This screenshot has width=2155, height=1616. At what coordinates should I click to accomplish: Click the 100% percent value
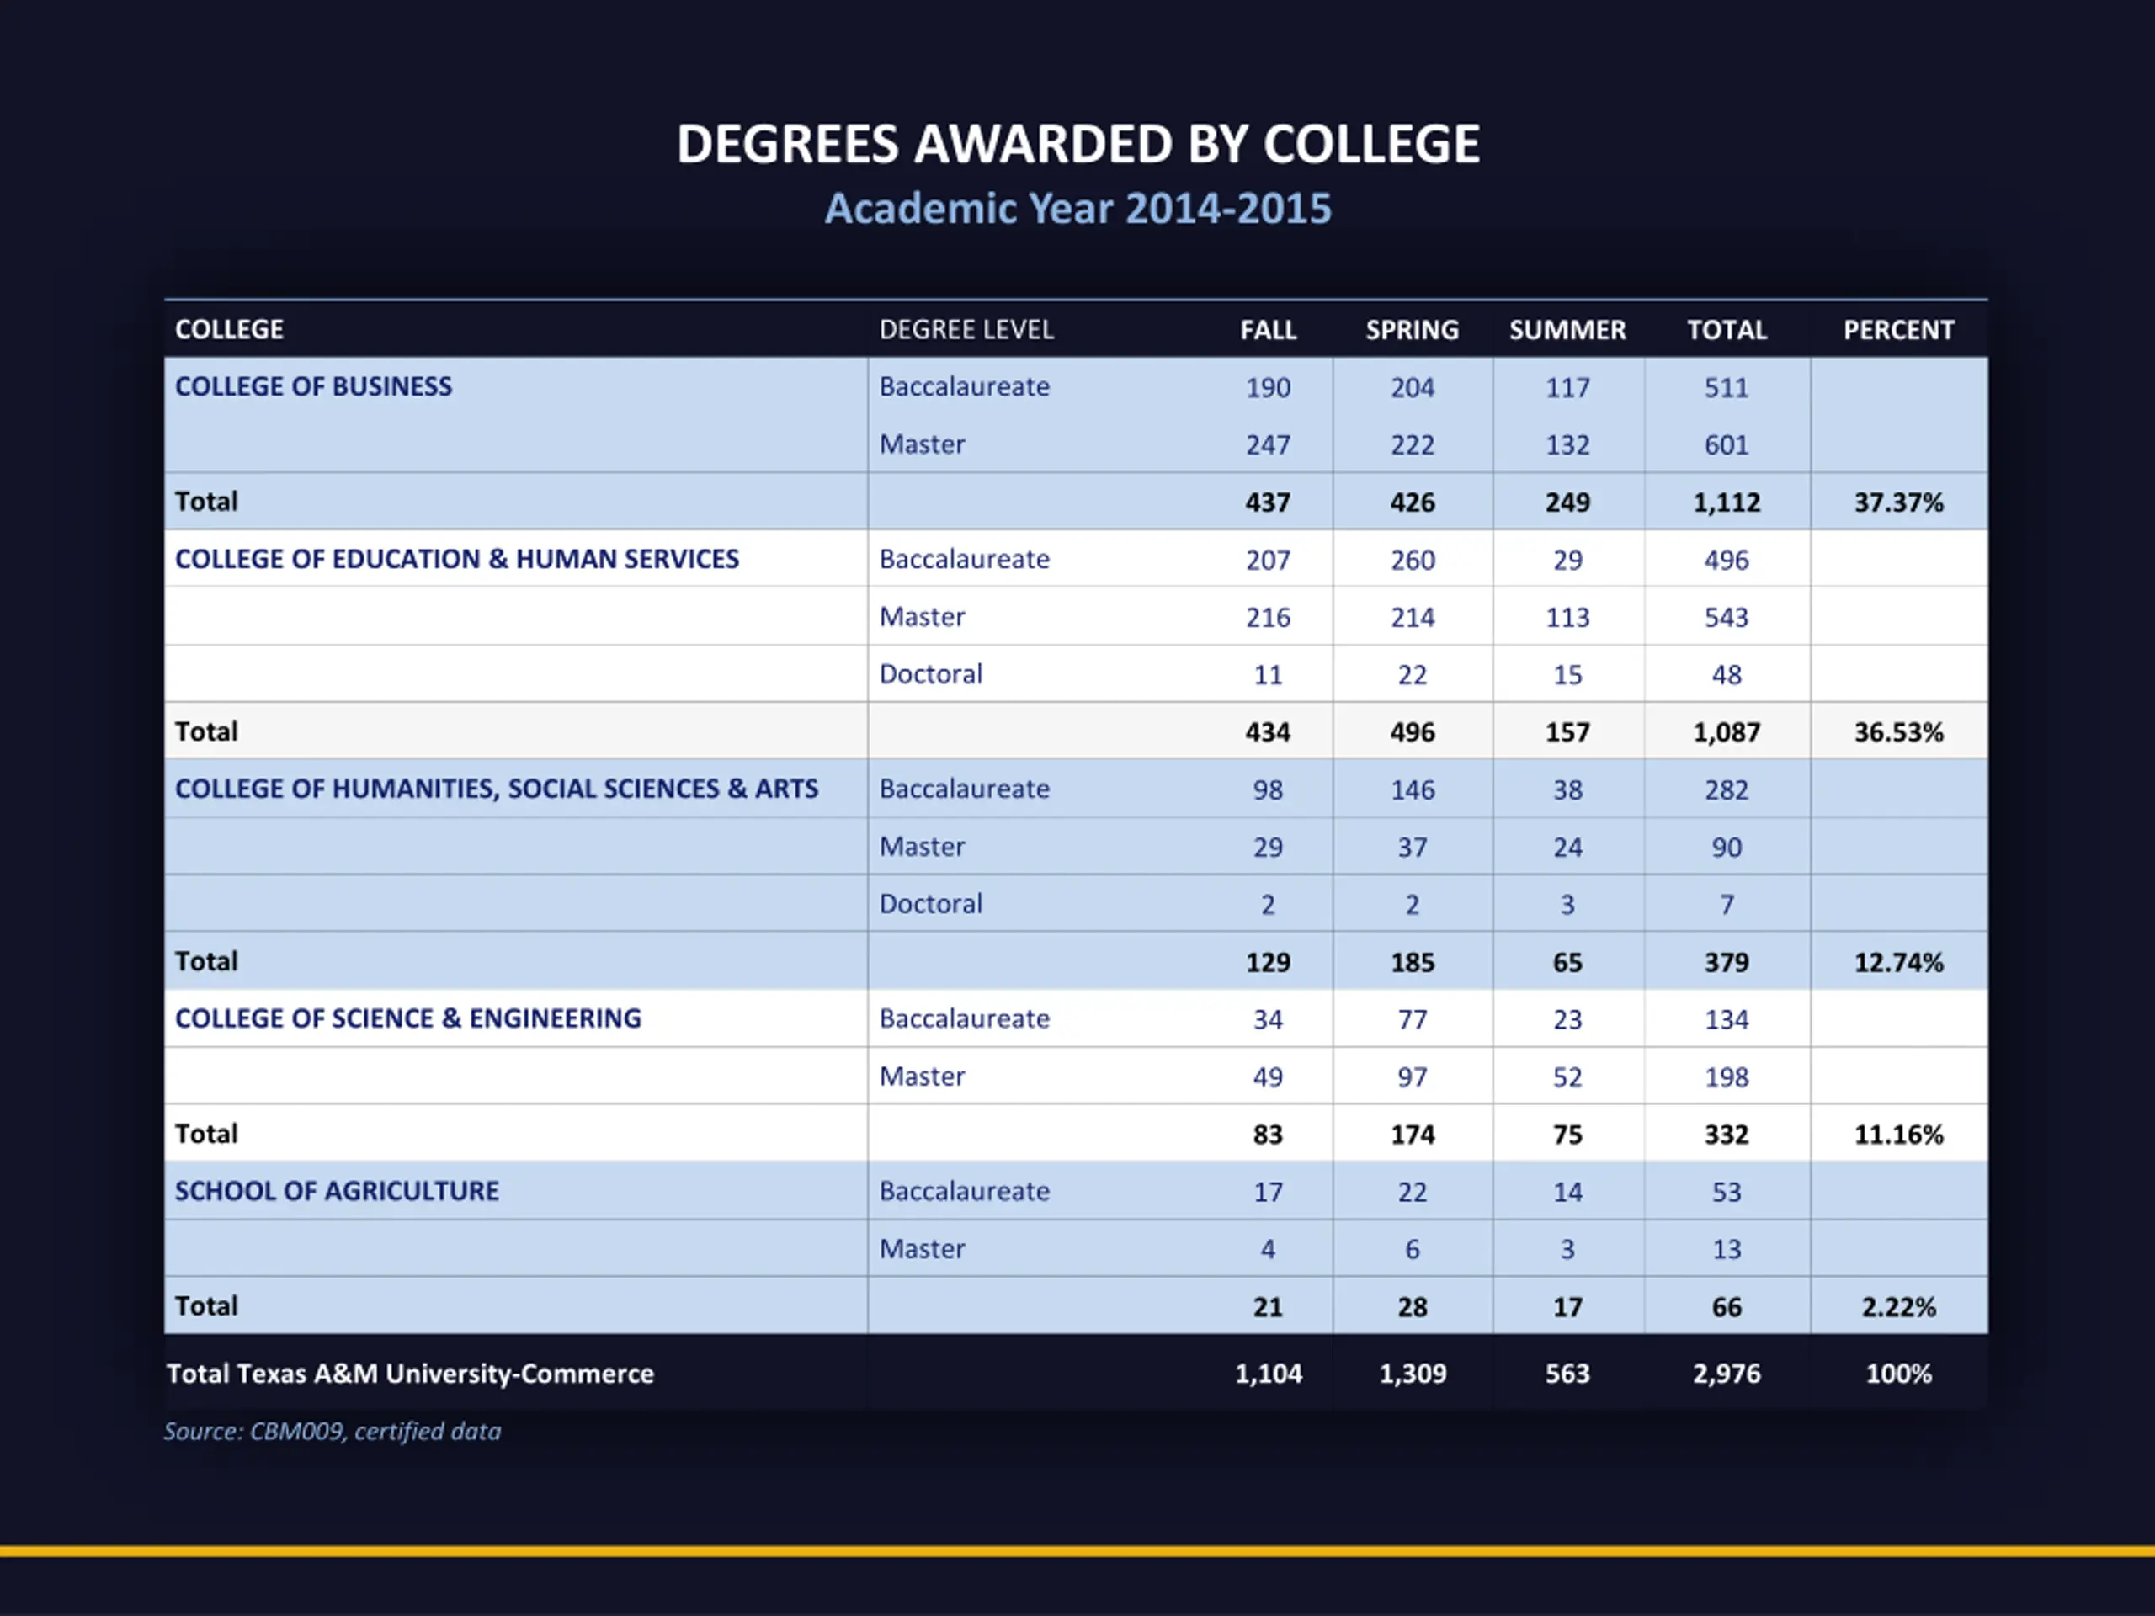[x=1897, y=1374]
